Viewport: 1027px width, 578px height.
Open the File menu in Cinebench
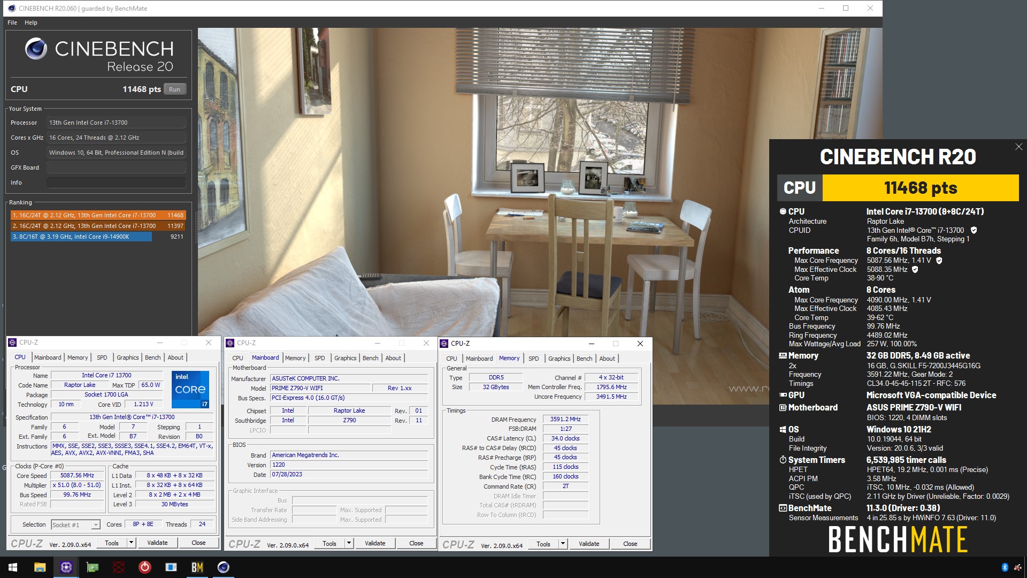point(12,22)
